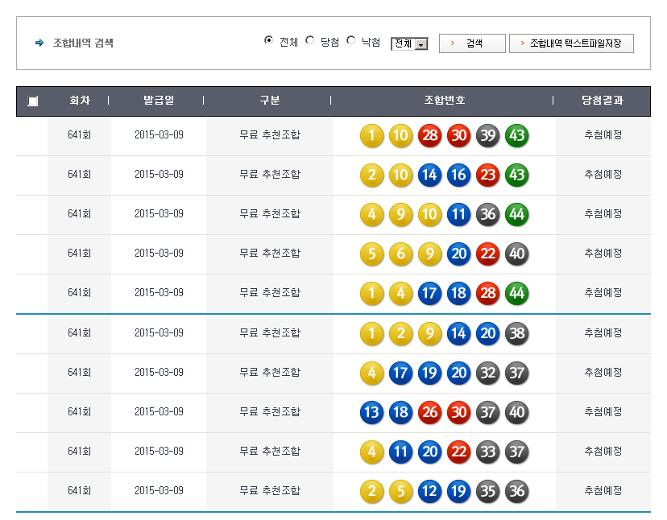Click the 당첨결과 column header
This screenshot has height=520, width=667.
coord(603,101)
